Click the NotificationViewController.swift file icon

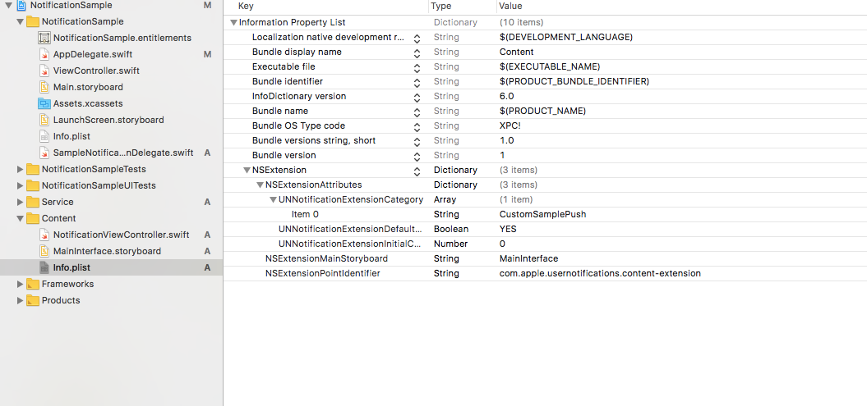point(44,235)
